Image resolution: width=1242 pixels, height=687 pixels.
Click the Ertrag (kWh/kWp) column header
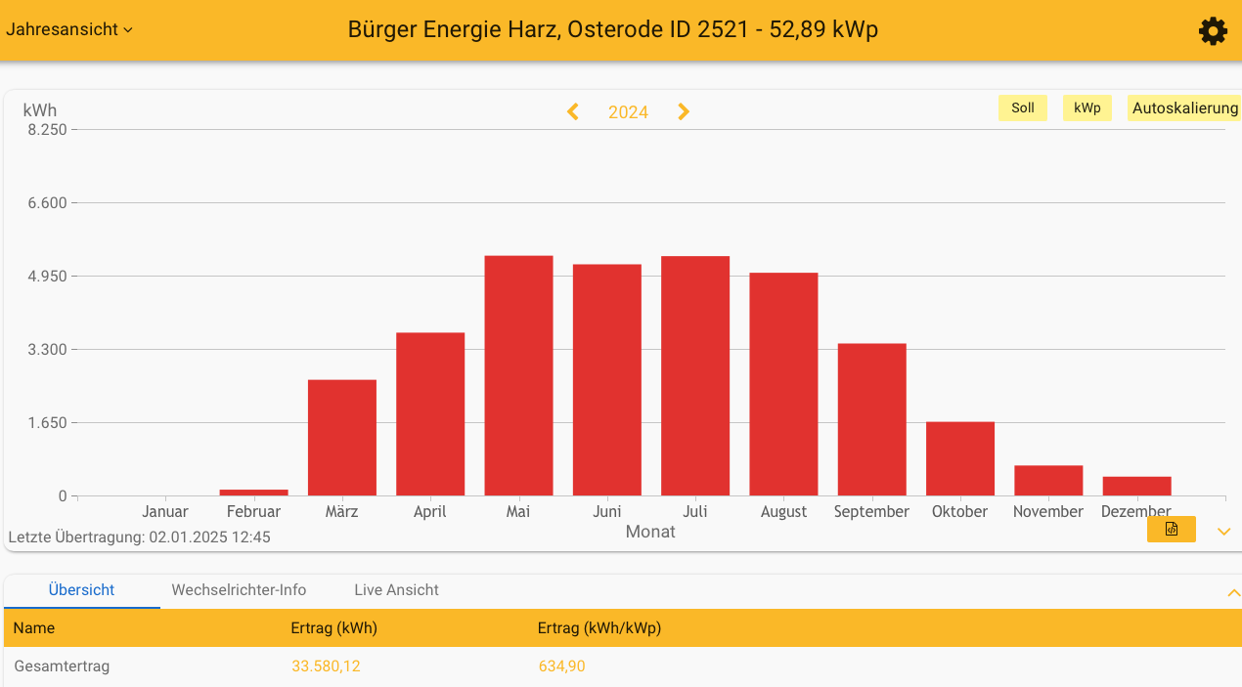599,628
